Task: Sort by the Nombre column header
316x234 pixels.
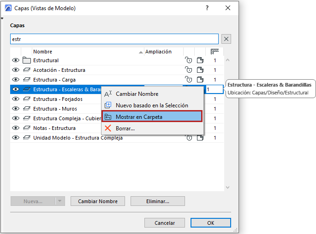Action: (88, 52)
